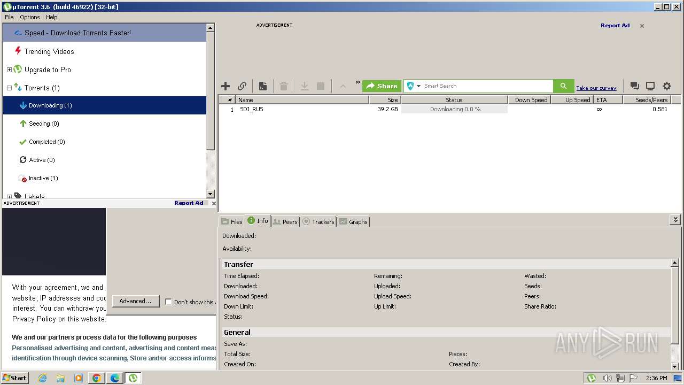Viewport: 684px width, 385px height.
Task: Click the blue down-arrow Downloading icon
Action: click(x=23, y=105)
